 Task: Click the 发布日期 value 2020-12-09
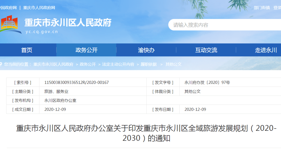195,109
